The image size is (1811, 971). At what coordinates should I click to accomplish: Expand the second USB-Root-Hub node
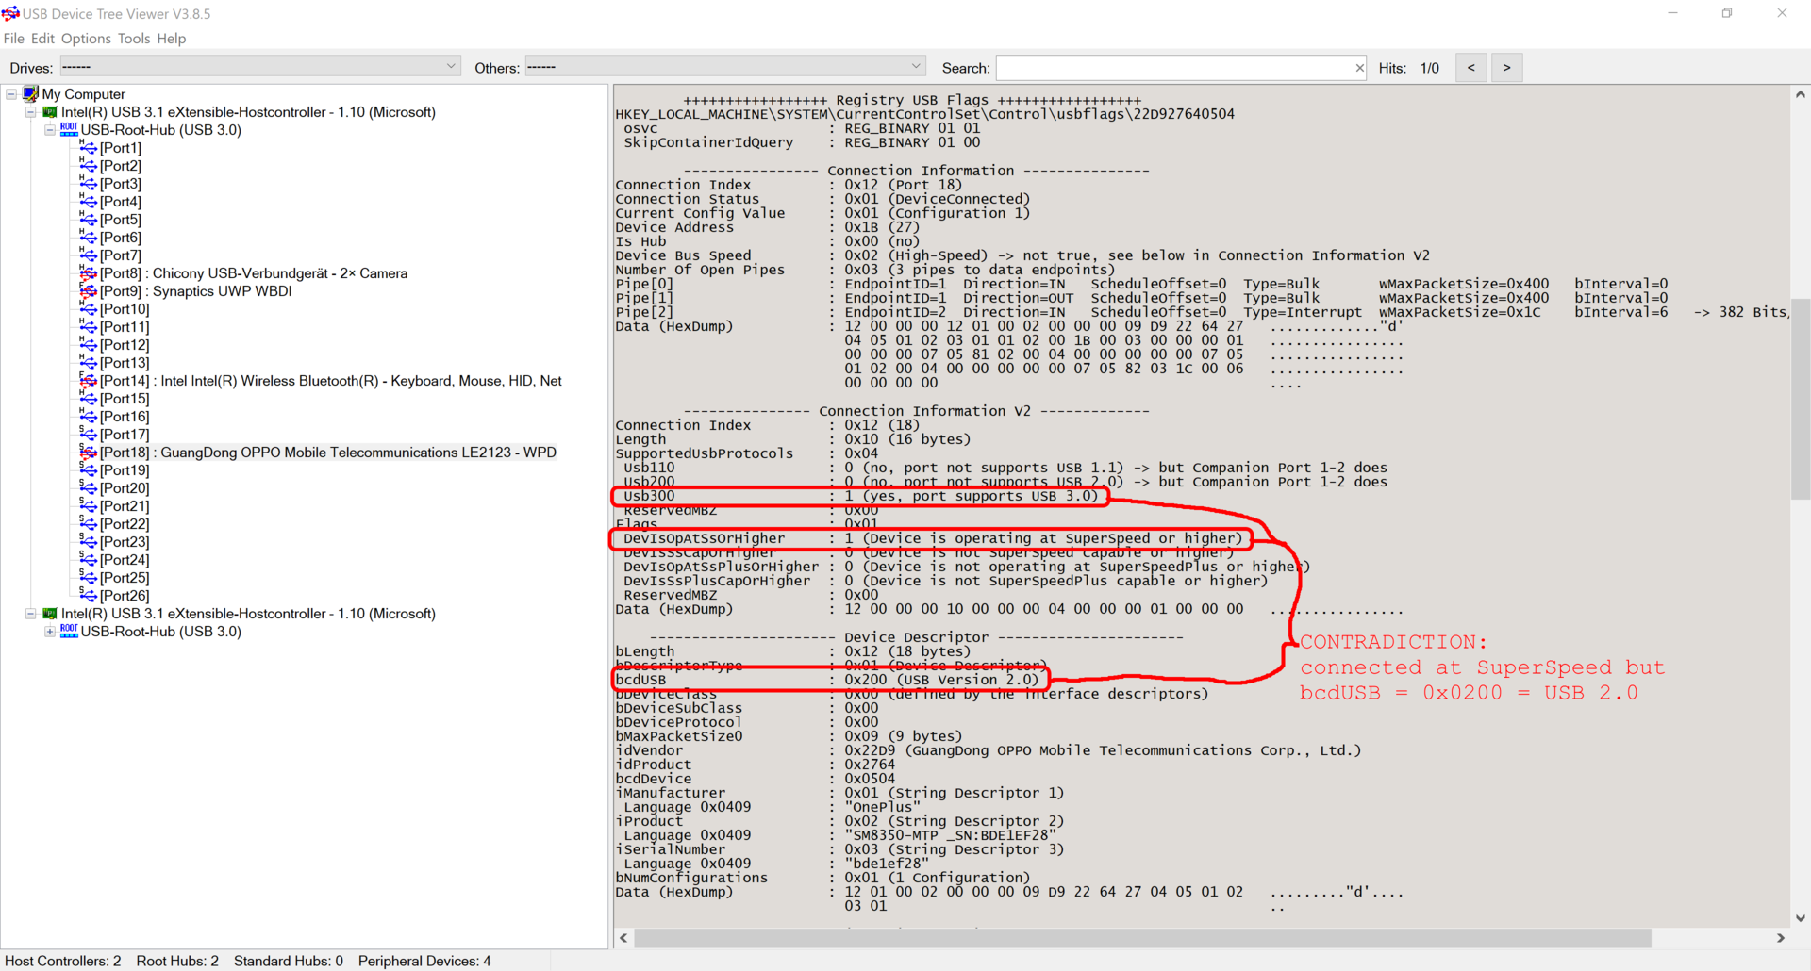pos(50,632)
